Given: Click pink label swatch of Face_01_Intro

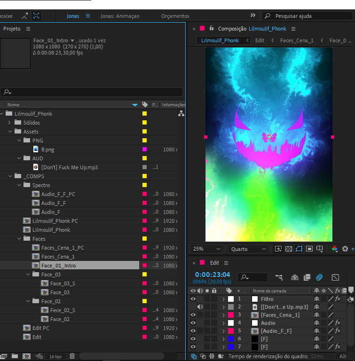Looking at the screenshot, I should click(x=145, y=265).
